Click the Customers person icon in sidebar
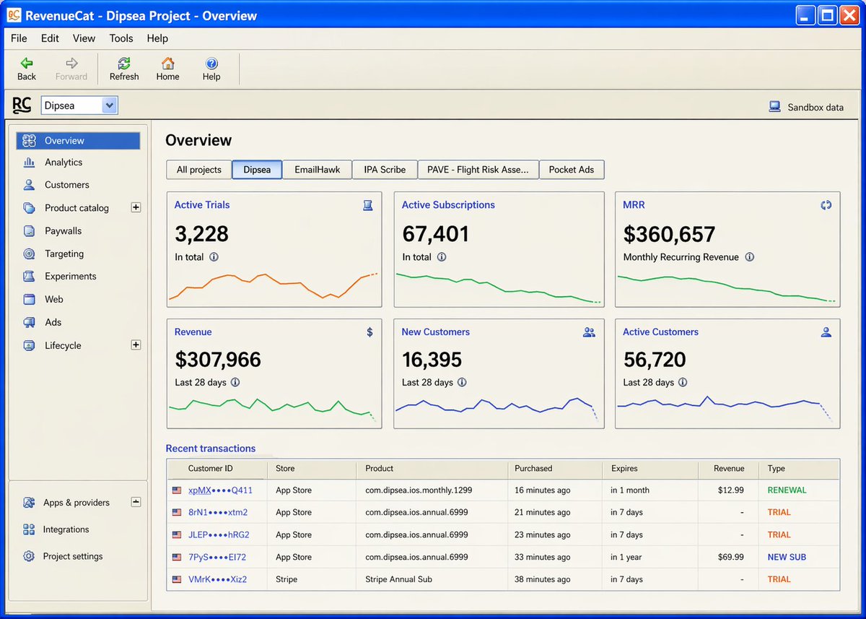The height and width of the screenshot is (619, 866). pyautogui.click(x=29, y=185)
